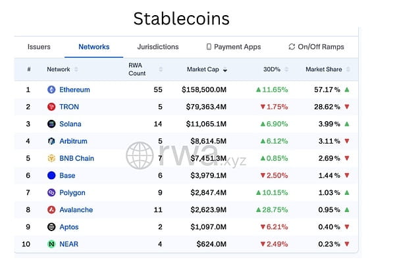Open the Jurisdictions tab
This screenshot has height=268, width=395.
[158, 47]
